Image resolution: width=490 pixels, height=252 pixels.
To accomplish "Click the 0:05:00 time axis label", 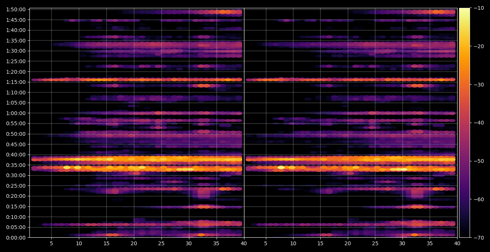I will click(x=16, y=227).
